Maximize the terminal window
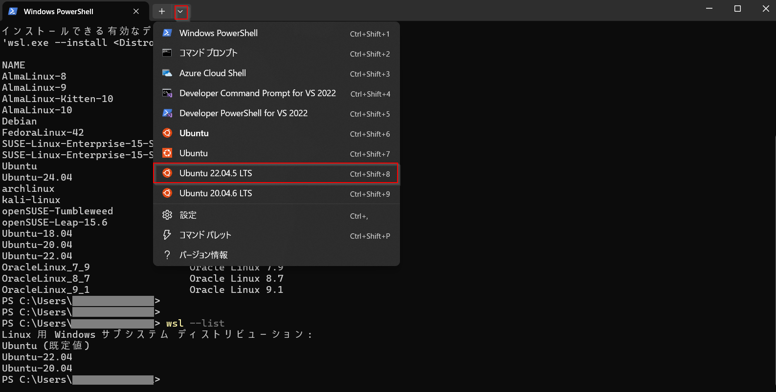 (x=737, y=9)
